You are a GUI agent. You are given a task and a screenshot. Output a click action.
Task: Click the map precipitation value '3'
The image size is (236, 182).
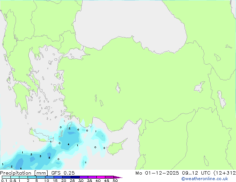coord(40,156)
